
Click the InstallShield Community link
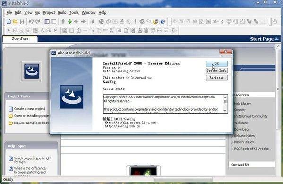pyautogui.click(x=251, y=116)
